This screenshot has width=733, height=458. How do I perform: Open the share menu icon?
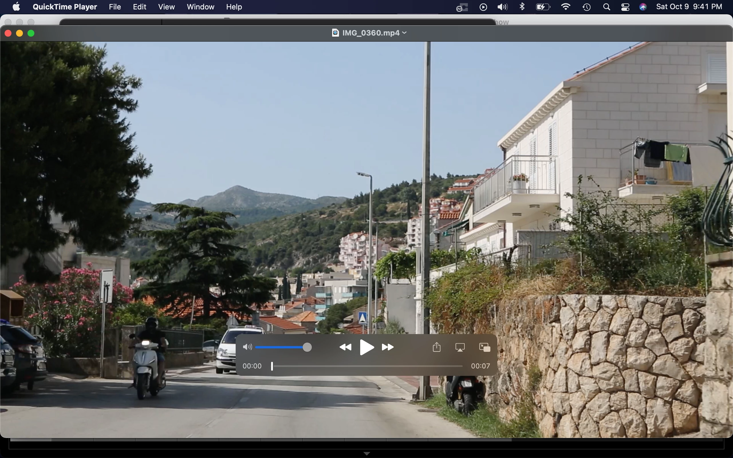[436, 347]
